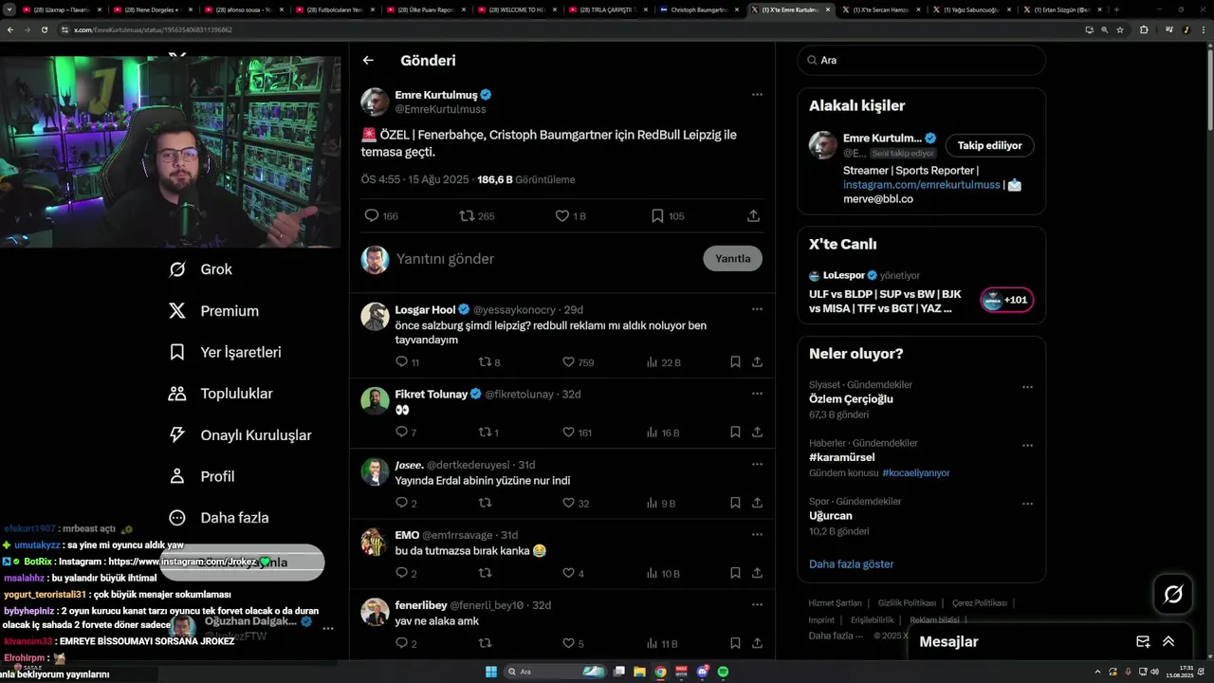Viewport: 1214px width, 683px height.
Task: Bookmark the main post with 105 bookmarks
Action: click(x=657, y=215)
